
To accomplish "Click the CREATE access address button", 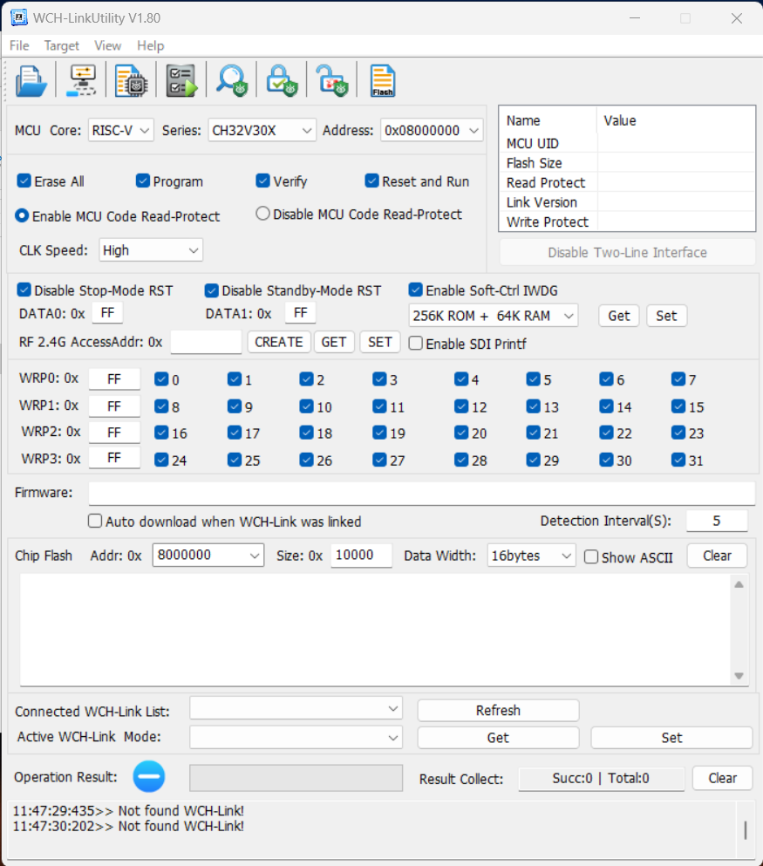I will [x=279, y=343].
